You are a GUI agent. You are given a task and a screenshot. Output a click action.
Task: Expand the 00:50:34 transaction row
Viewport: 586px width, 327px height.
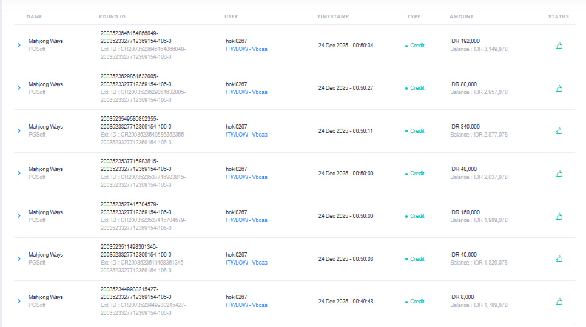point(19,45)
